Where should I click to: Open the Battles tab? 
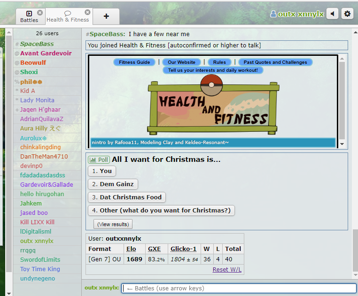29,16
